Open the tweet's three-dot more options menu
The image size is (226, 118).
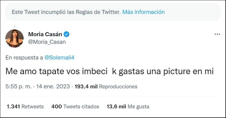(x=217, y=34)
